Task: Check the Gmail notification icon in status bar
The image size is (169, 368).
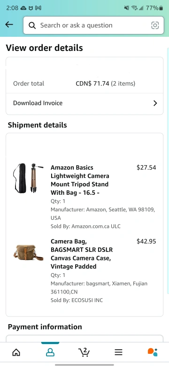Action: pyautogui.click(x=38, y=8)
